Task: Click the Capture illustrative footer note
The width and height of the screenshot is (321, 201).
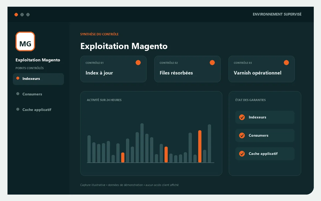Action: (129, 185)
